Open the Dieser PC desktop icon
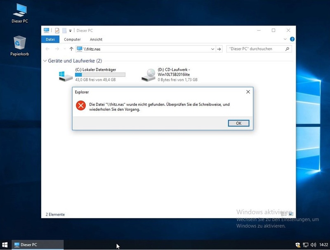Viewport: 330px width, 250px height. click(19, 13)
